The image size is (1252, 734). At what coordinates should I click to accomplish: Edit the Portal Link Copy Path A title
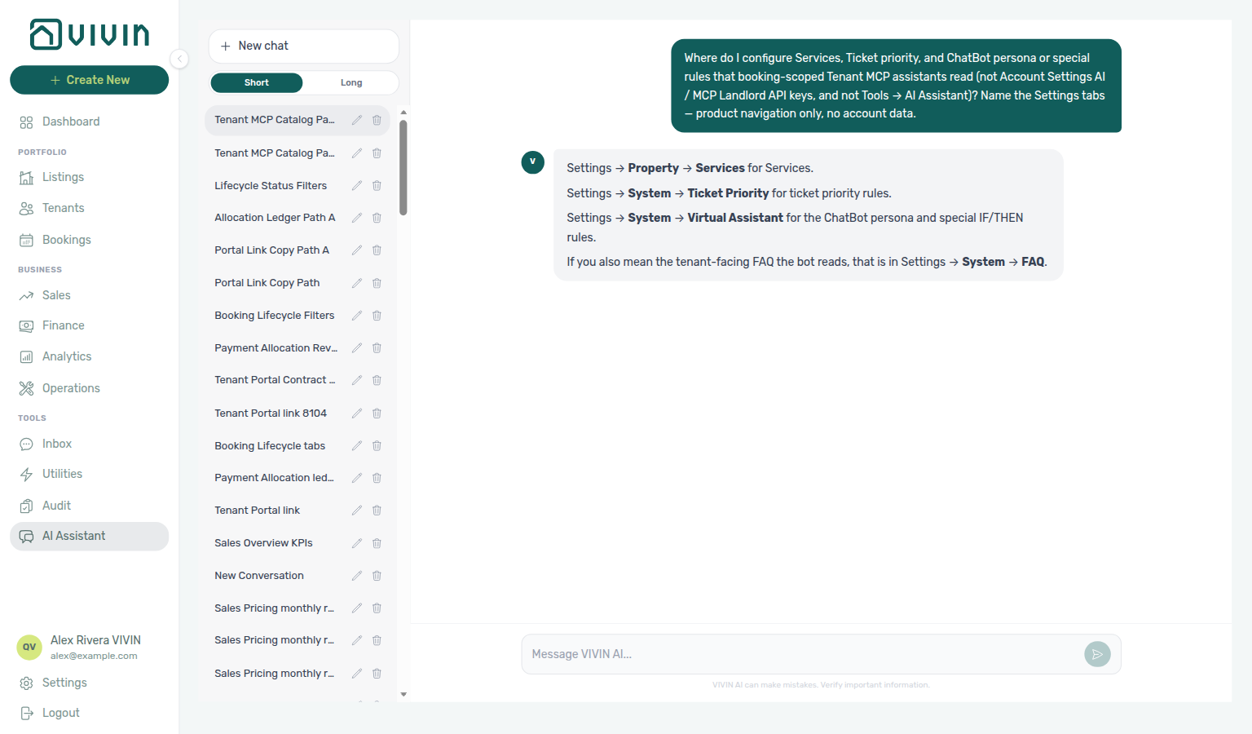(356, 250)
